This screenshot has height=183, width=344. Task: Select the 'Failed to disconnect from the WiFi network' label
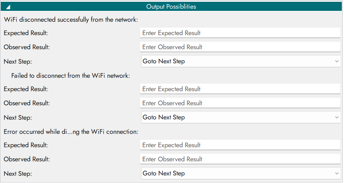point(70,76)
